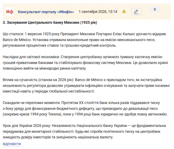The height and width of the screenshot is (149, 174).
Task: Click heading 3. Заснування Центрального банку Мексики
Action: pos(50,23)
